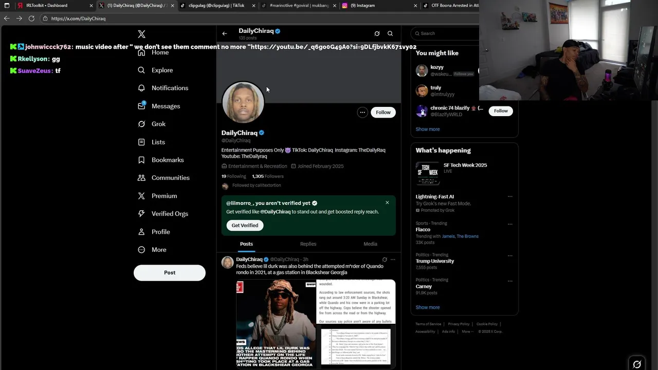The height and width of the screenshot is (370, 658).
Task: Open the post's three-dot options menu
Action: pyautogui.click(x=393, y=260)
